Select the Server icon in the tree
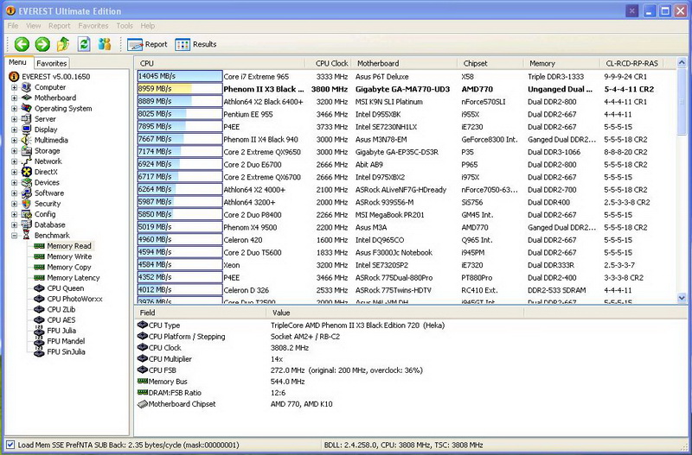Viewport: 692px width, 455px height. [x=27, y=119]
